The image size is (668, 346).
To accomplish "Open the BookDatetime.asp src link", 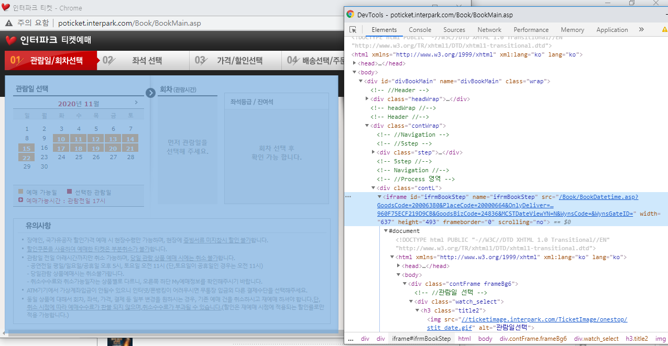I will 506,206.
